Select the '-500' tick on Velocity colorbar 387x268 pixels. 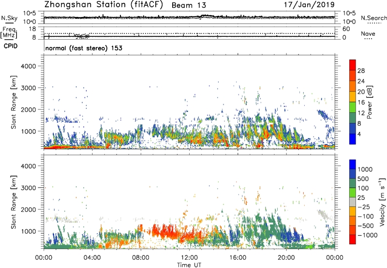click(366, 225)
